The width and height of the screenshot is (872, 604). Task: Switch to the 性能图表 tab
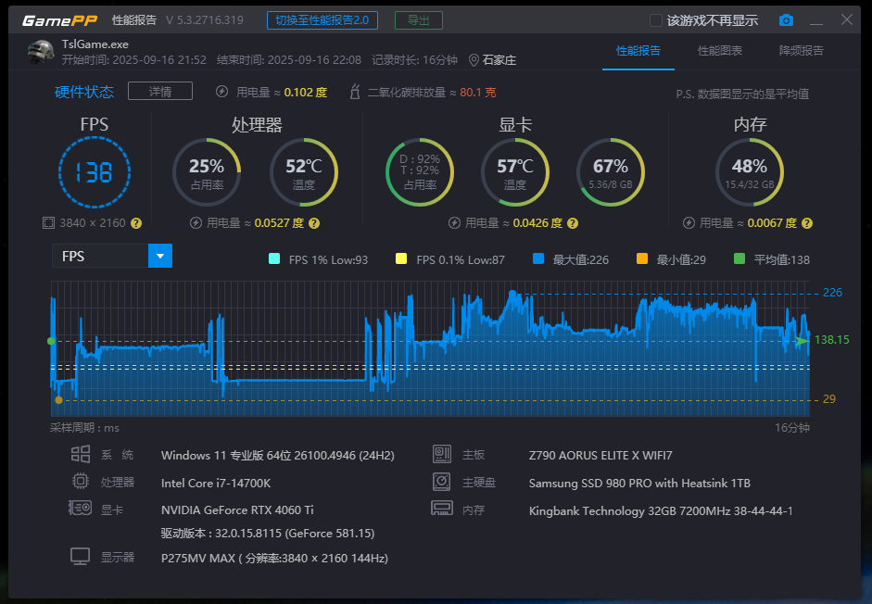point(720,51)
